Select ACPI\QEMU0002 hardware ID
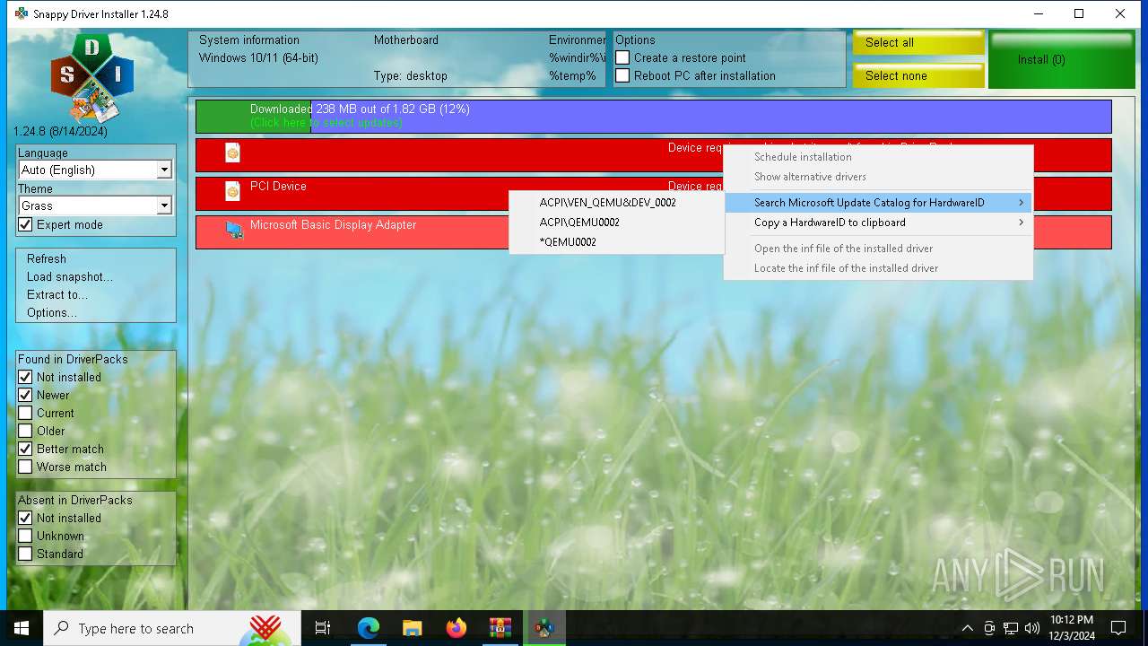 pos(616,223)
